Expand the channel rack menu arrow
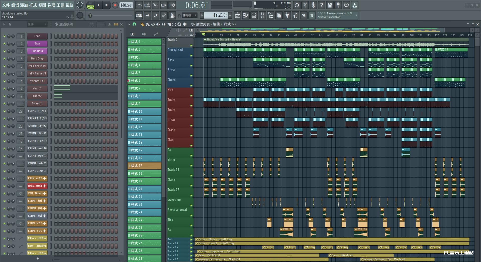 pos(4,24)
